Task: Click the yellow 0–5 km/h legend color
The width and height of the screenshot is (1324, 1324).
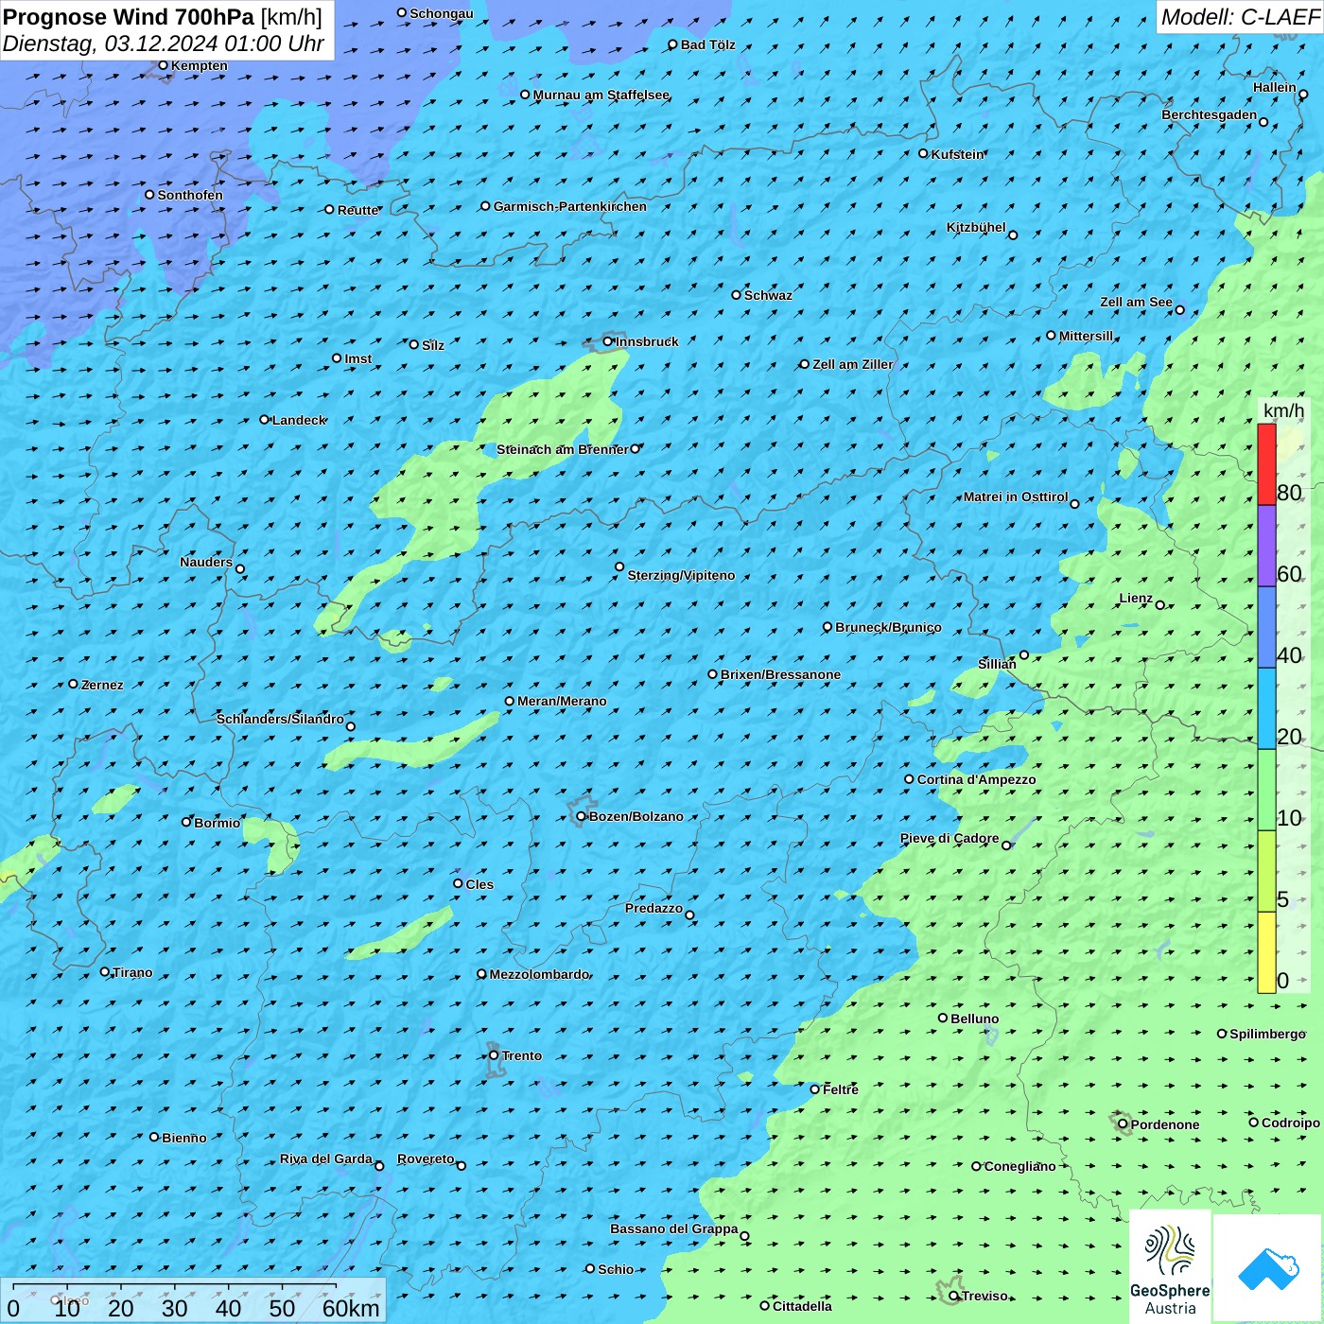Action: click(x=1266, y=951)
